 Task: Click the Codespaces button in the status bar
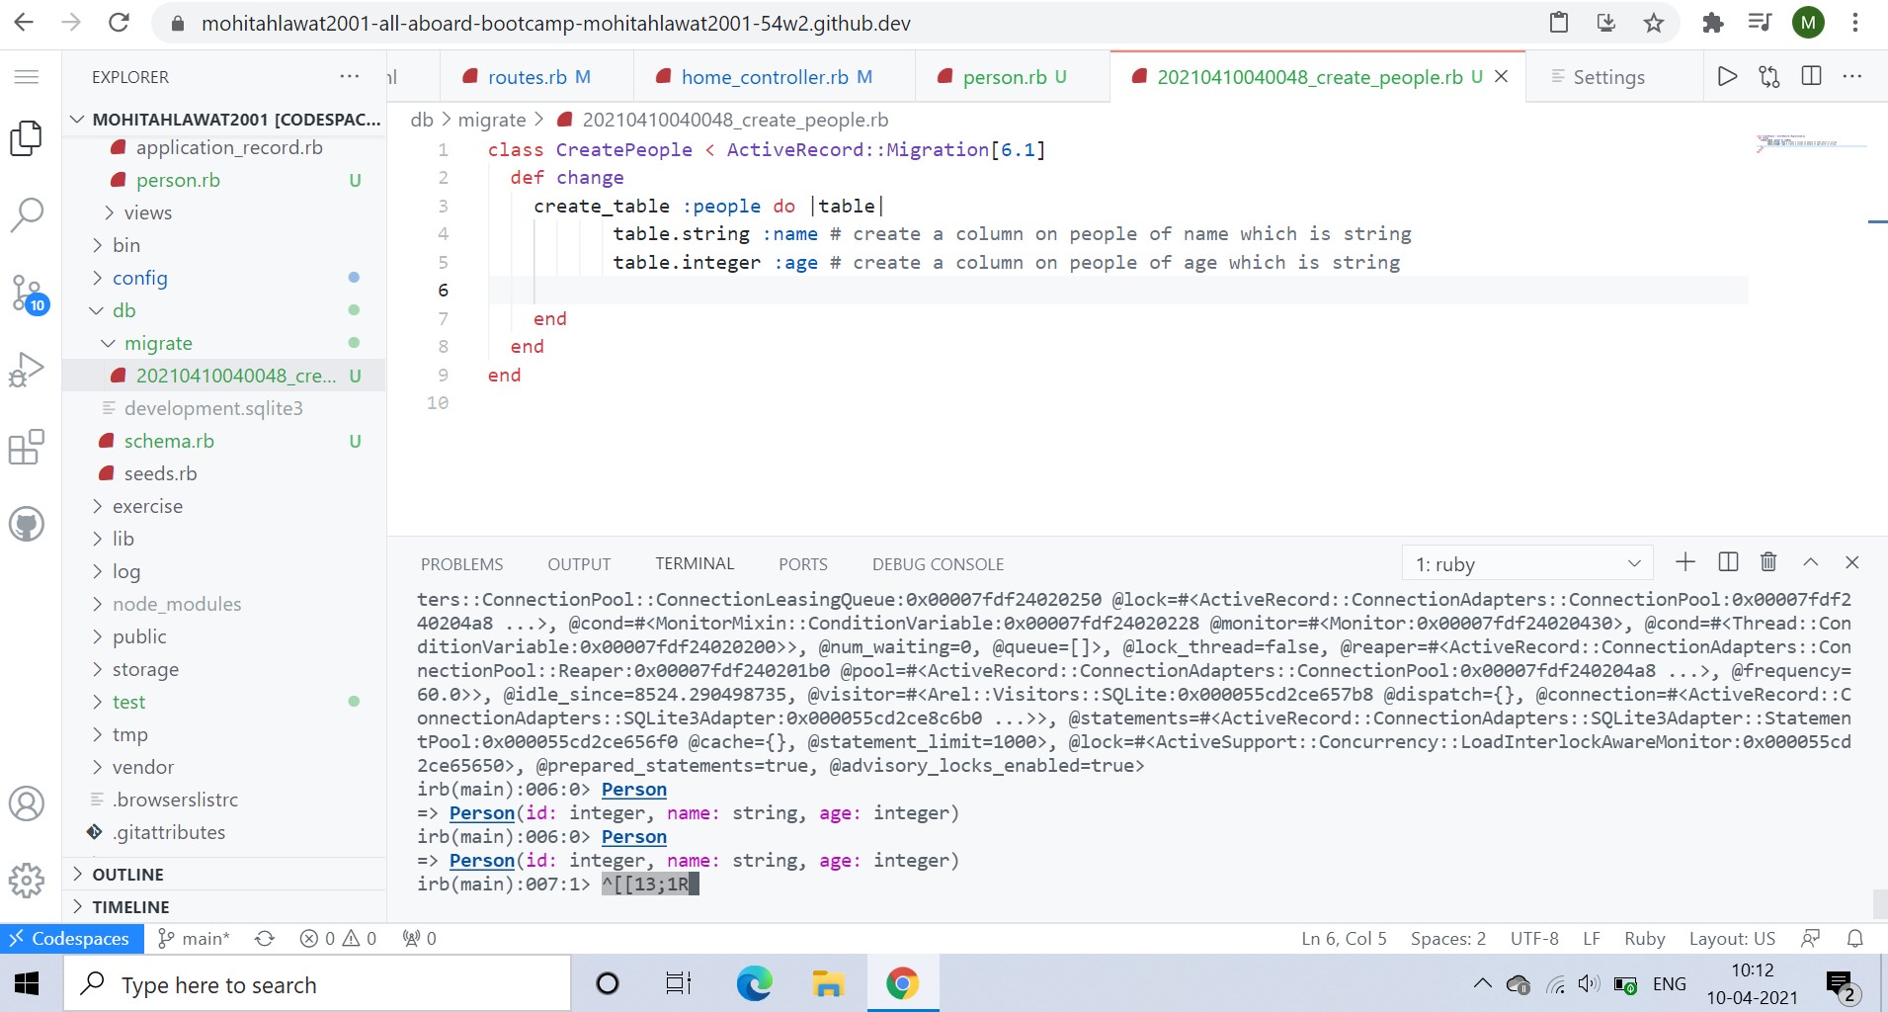coord(69,938)
